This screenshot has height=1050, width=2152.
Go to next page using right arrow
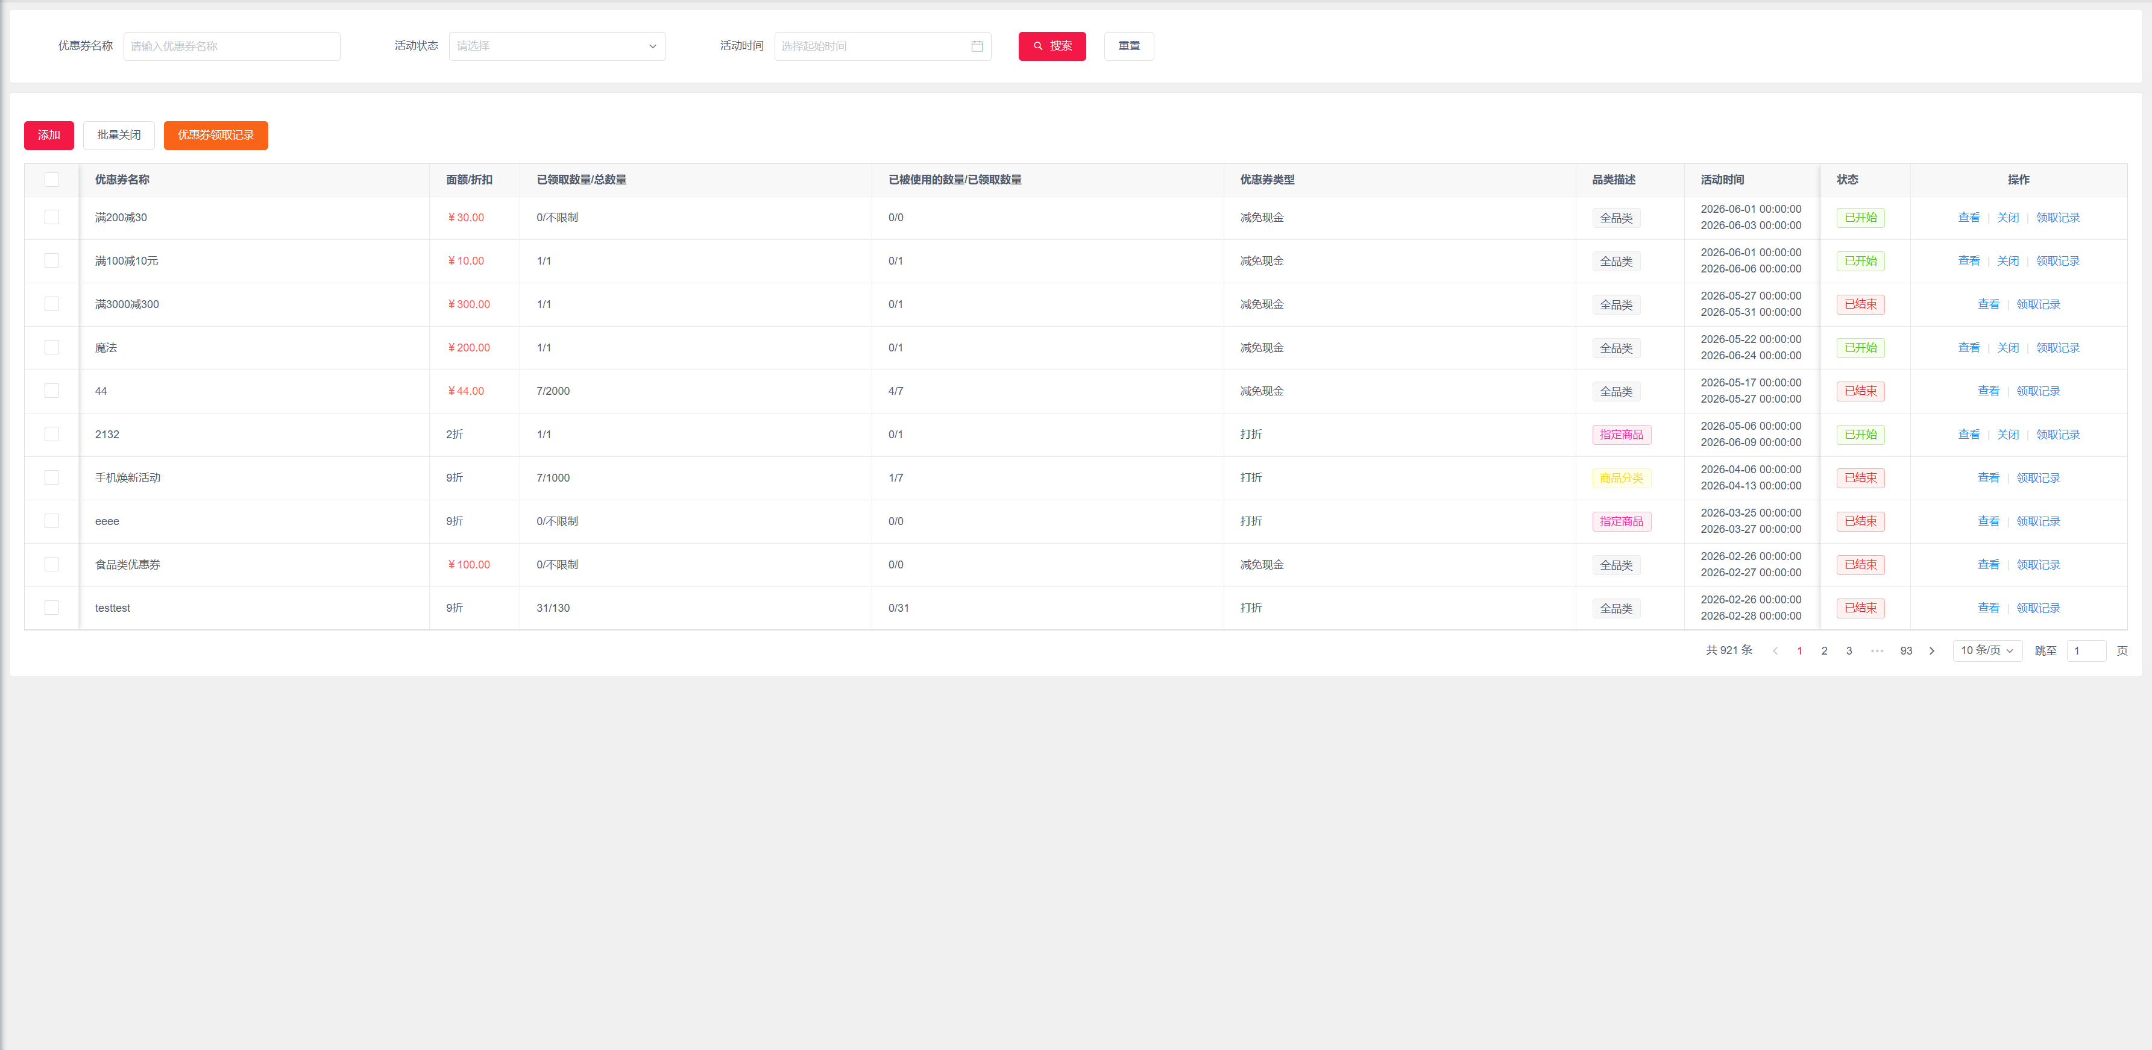tap(1931, 651)
